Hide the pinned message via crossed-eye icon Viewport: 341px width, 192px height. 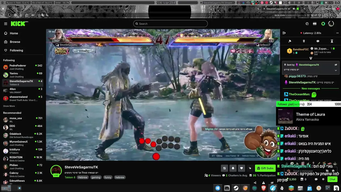pyautogui.click(x=336, y=65)
